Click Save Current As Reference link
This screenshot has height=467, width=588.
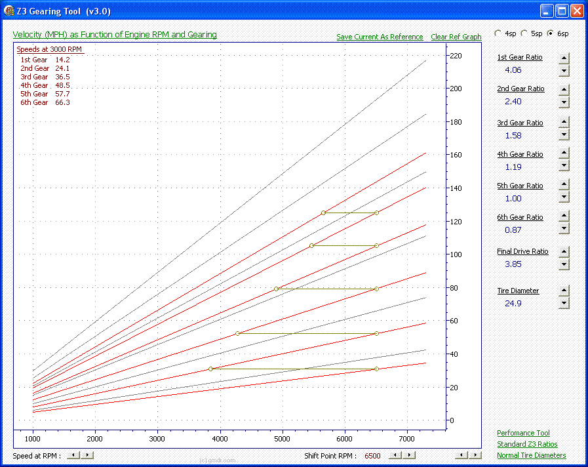tap(380, 37)
